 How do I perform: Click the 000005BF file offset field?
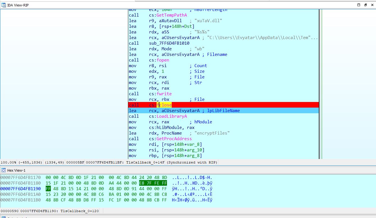pyautogui.click(x=75, y=162)
